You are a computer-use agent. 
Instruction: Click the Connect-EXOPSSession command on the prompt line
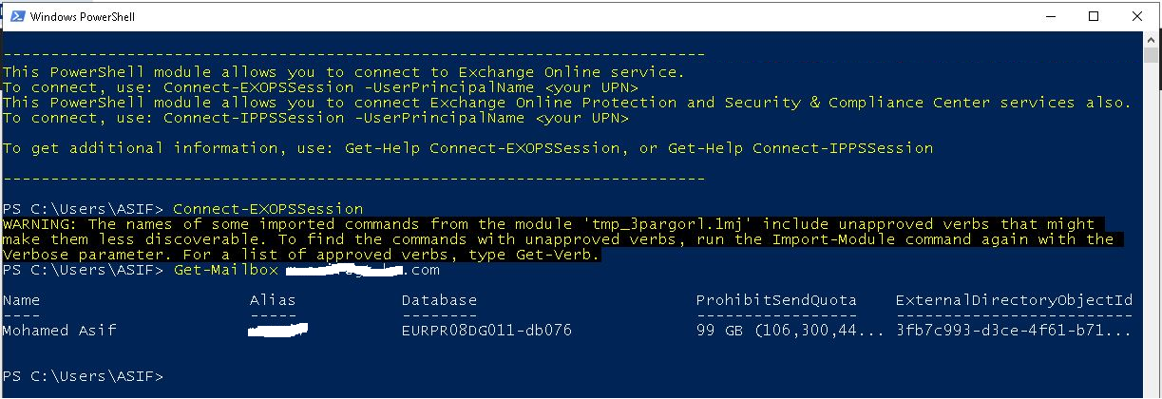tap(268, 209)
